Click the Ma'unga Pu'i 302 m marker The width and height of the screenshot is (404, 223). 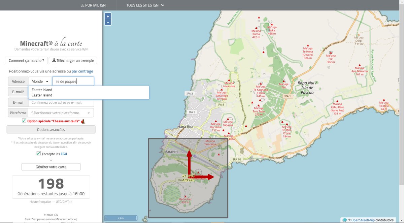(331, 53)
